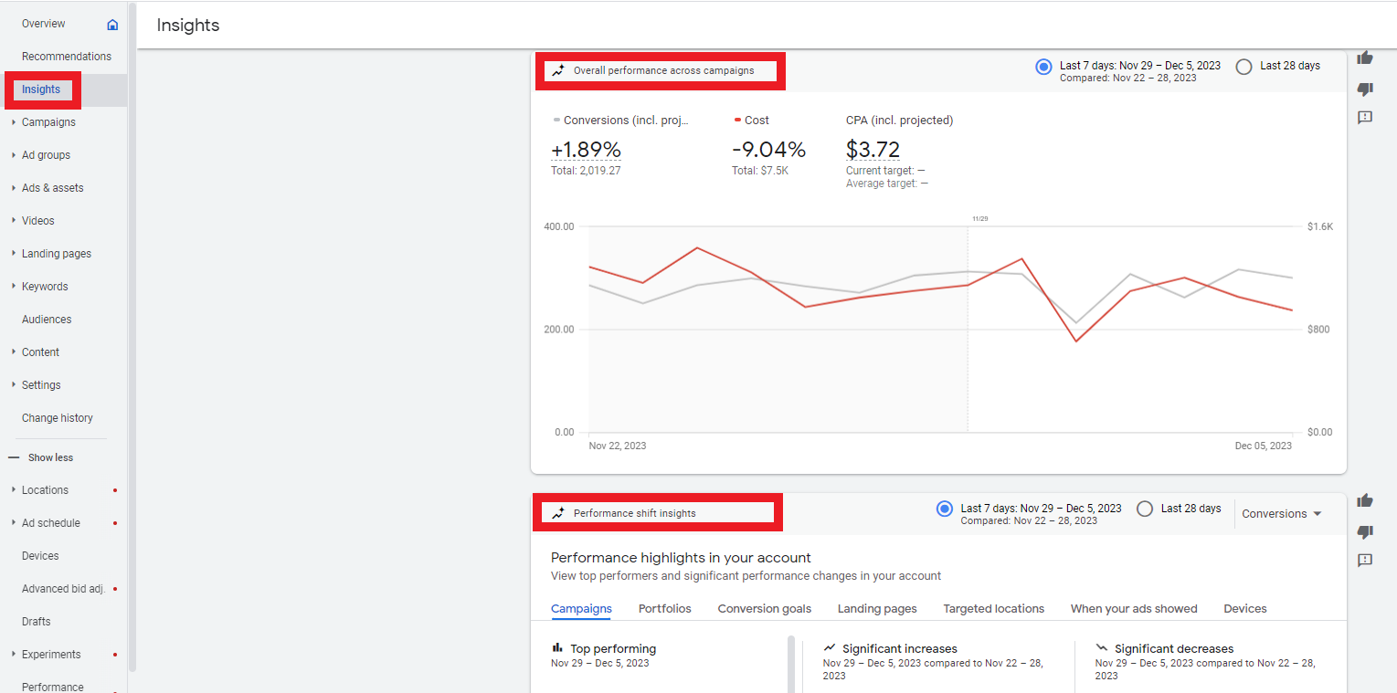This screenshot has height=693, width=1397.
Task: Click the trending arrow icon in Overall performance header
Action: [557, 70]
